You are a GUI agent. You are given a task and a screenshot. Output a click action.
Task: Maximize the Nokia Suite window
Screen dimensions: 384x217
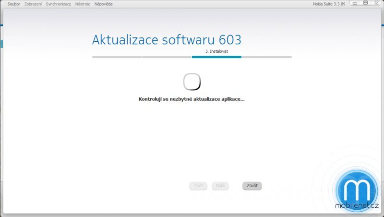click(365, 3)
